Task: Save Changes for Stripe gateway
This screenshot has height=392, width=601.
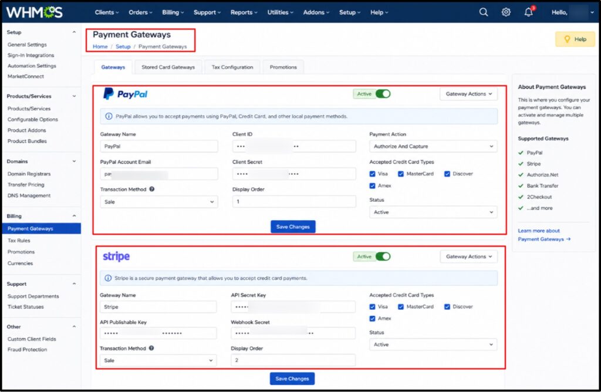Action: (x=292, y=379)
